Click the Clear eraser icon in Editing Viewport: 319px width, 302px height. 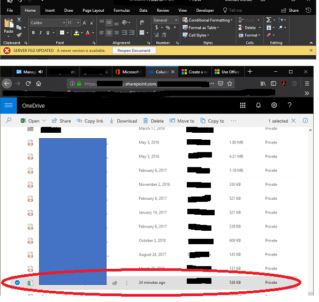tap(269, 35)
